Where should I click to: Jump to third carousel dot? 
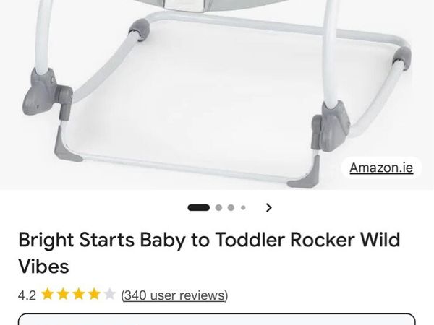tap(231, 207)
